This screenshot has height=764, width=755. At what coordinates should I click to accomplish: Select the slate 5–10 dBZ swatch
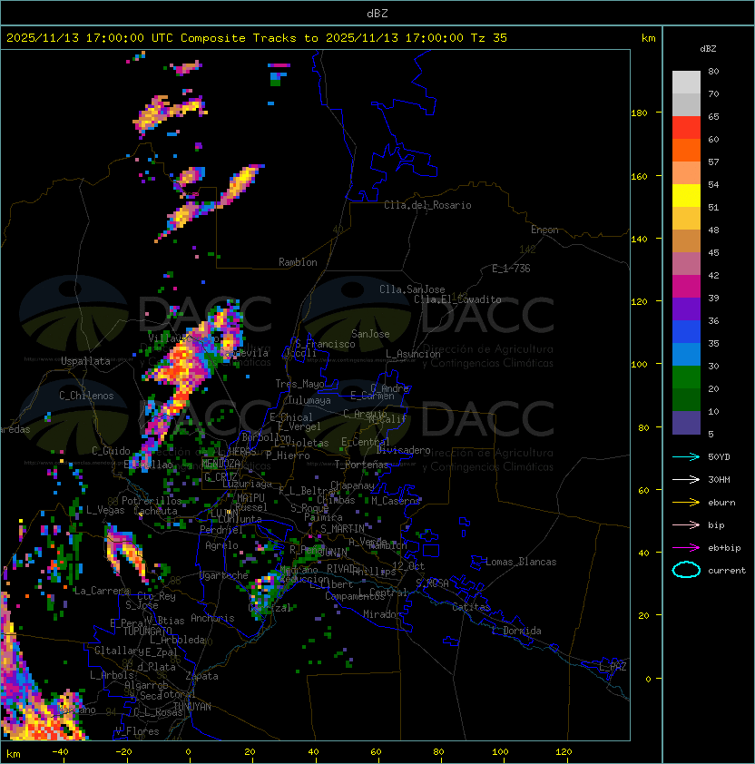pyautogui.click(x=686, y=423)
